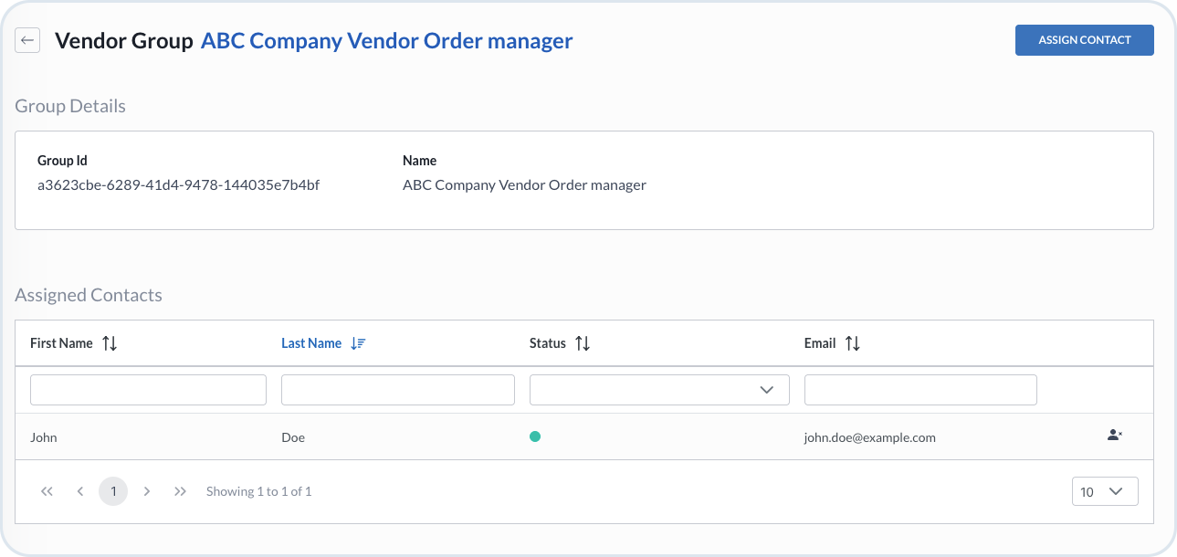The width and height of the screenshot is (1177, 557).
Task: Click the john.doe@example.com email cell
Action: click(869, 437)
